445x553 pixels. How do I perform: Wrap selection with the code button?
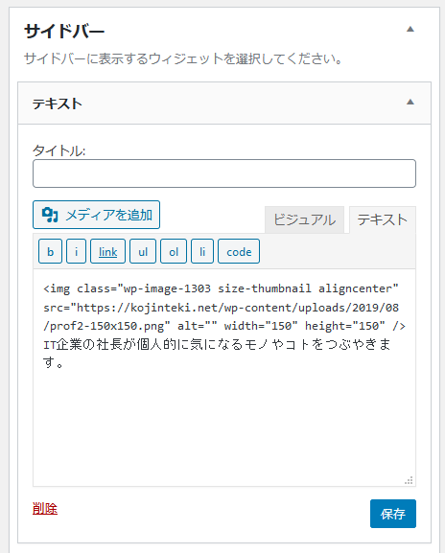coord(239,251)
